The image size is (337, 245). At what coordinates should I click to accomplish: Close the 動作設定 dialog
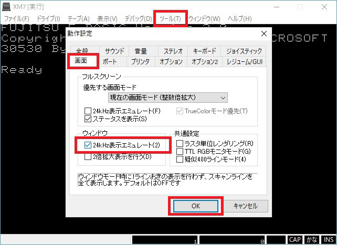pos(264,34)
